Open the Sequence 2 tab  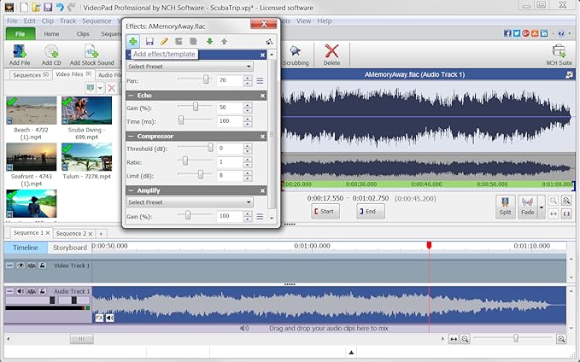click(71, 233)
